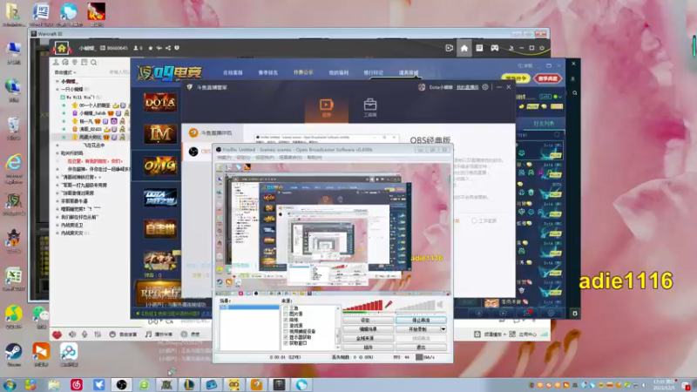Toggle 视频捕捉设备 source checkbox in OBS
697x392 pixels.
[x=286, y=332]
